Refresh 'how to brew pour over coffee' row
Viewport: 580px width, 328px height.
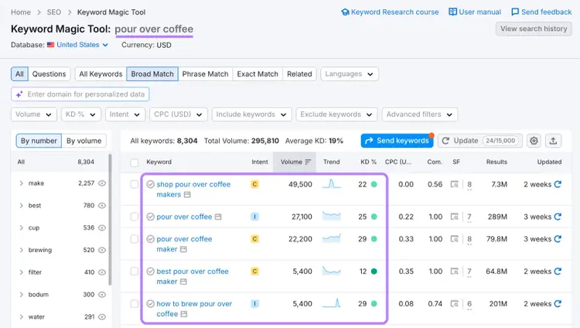558,303
